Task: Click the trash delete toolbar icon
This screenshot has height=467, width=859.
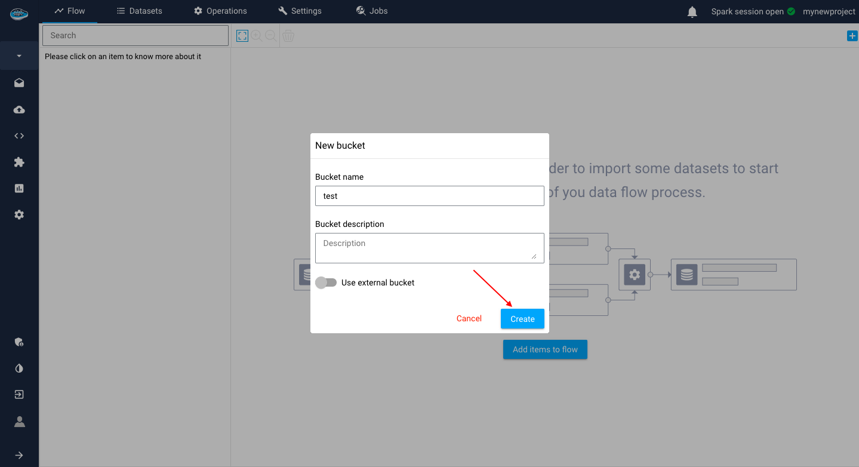Action: pyautogui.click(x=288, y=36)
